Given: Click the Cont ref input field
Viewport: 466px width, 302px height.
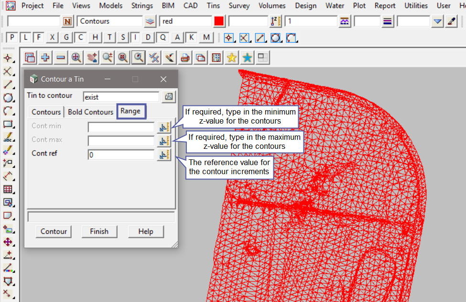Looking at the screenshot, I should (121, 155).
